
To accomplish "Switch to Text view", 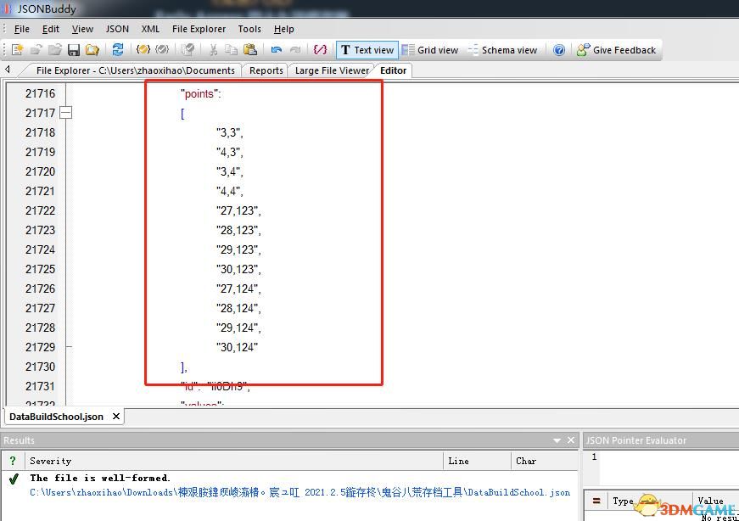I will [x=367, y=50].
